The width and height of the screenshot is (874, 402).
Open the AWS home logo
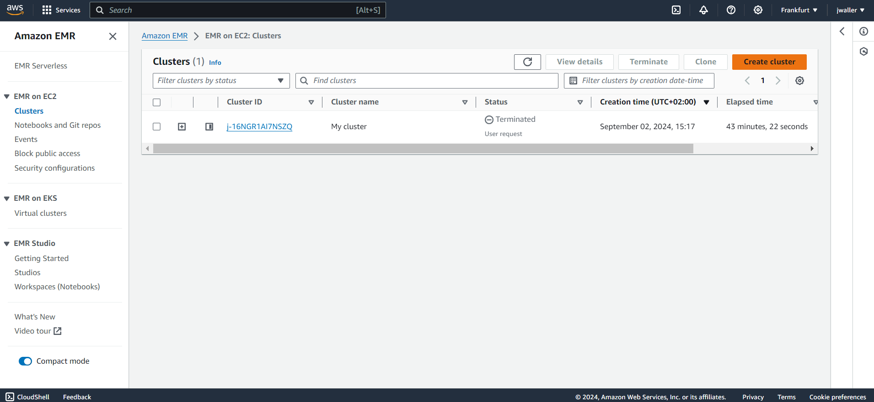coord(15,10)
